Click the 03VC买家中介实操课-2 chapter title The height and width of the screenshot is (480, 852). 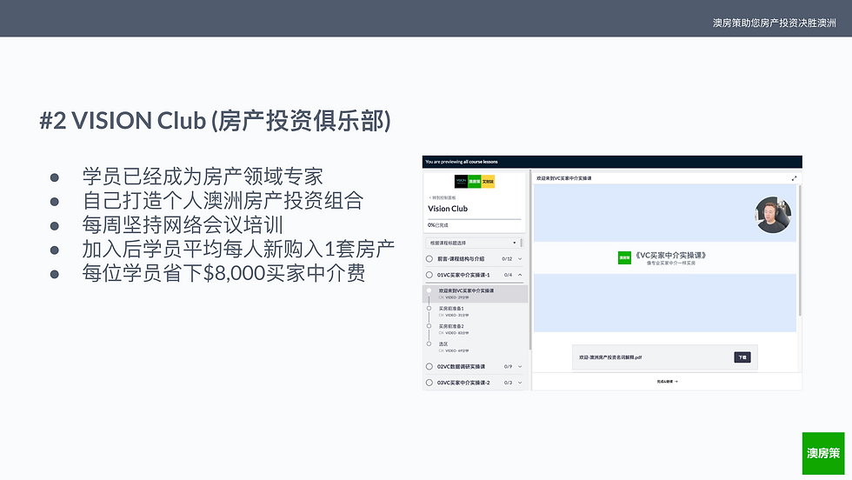(x=463, y=383)
